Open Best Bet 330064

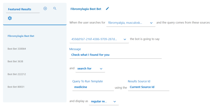(16, 49)
